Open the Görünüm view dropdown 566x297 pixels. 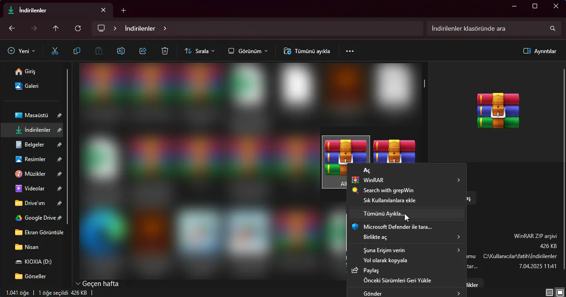[247, 51]
